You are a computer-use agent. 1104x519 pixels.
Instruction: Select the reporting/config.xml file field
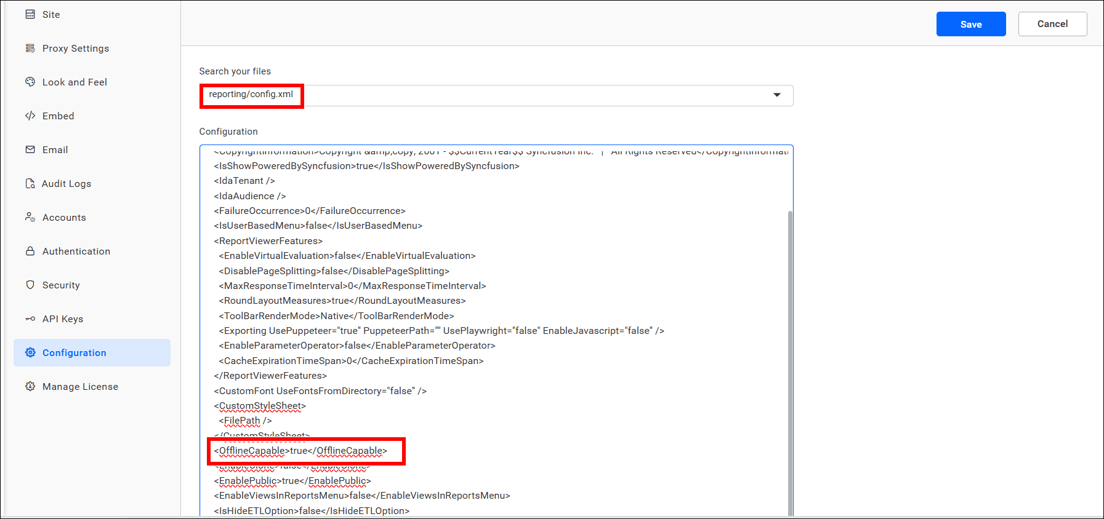251,95
